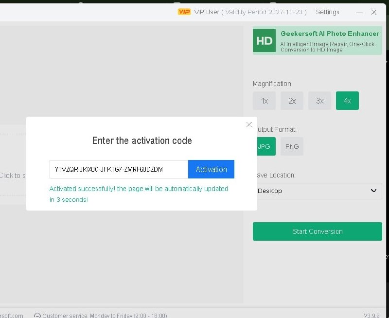The width and height of the screenshot is (389, 318).
Task: Click 'AI Intelligent Image Repair' banner description
Action: (327, 47)
